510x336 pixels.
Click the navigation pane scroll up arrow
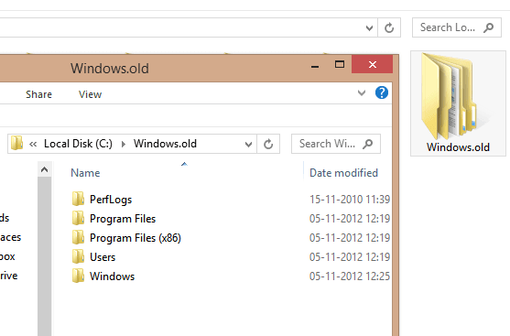[x=44, y=169]
